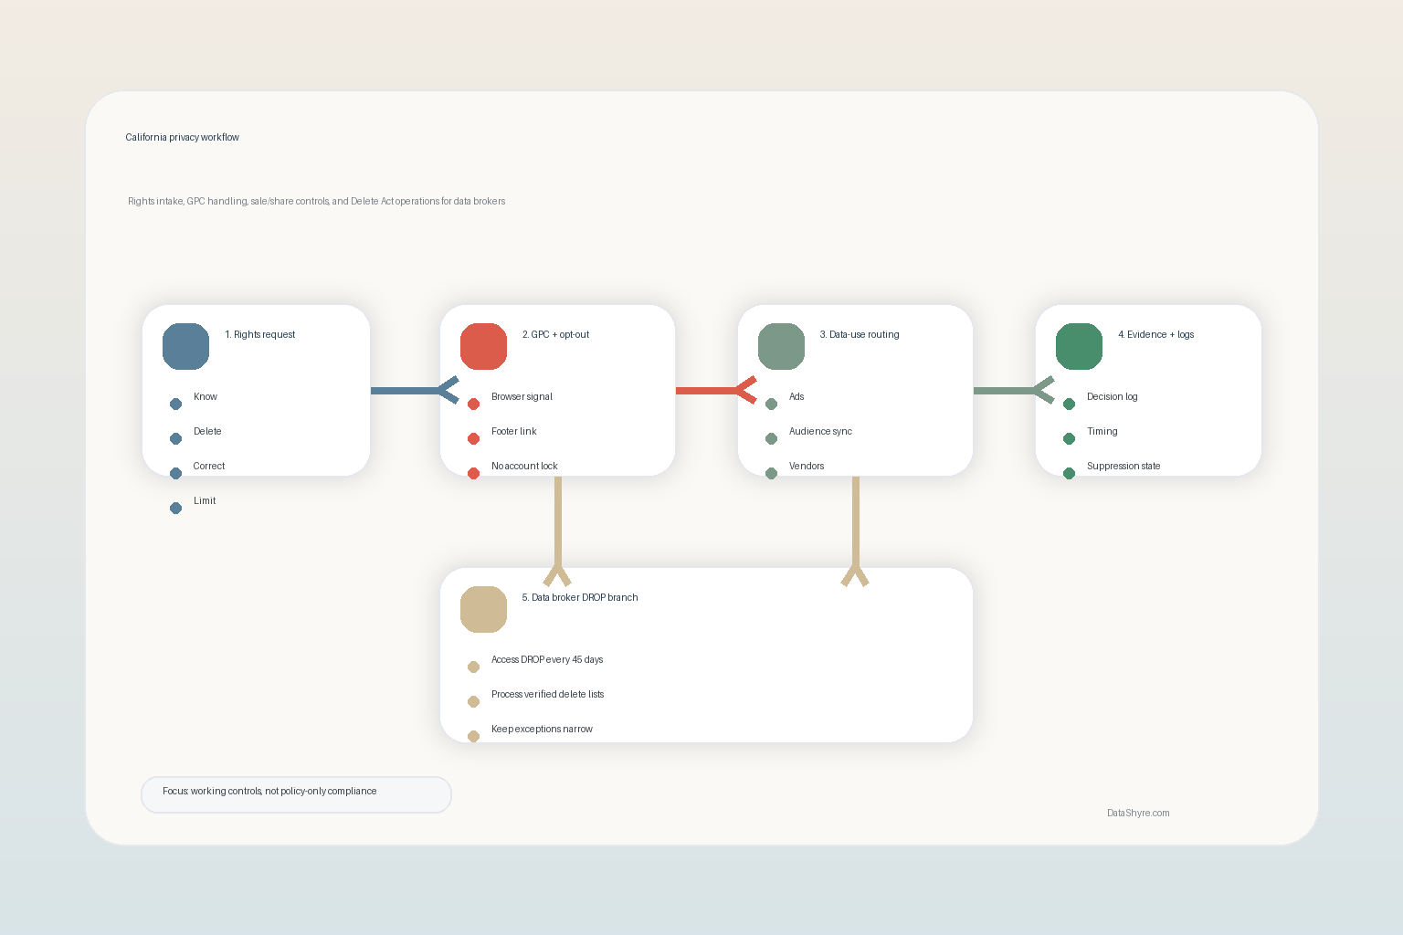Click the 'Timing' text
The image size is (1403, 935).
click(x=1102, y=431)
